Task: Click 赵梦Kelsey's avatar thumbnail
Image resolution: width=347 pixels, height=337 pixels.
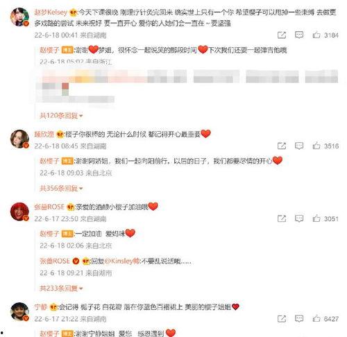Action: [x=19, y=17]
